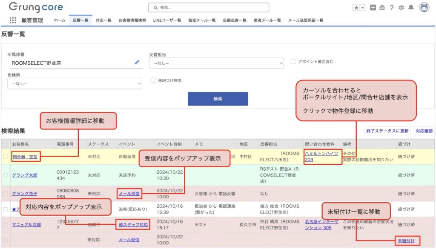The width and height of the screenshot is (436, 249).
Task: Open the setup gear icon
Action: pyautogui.click(x=401, y=8)
